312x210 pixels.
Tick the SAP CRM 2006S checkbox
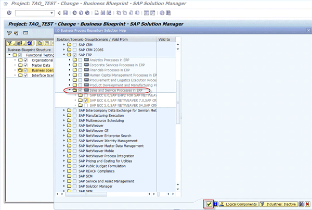click(74, 50)
